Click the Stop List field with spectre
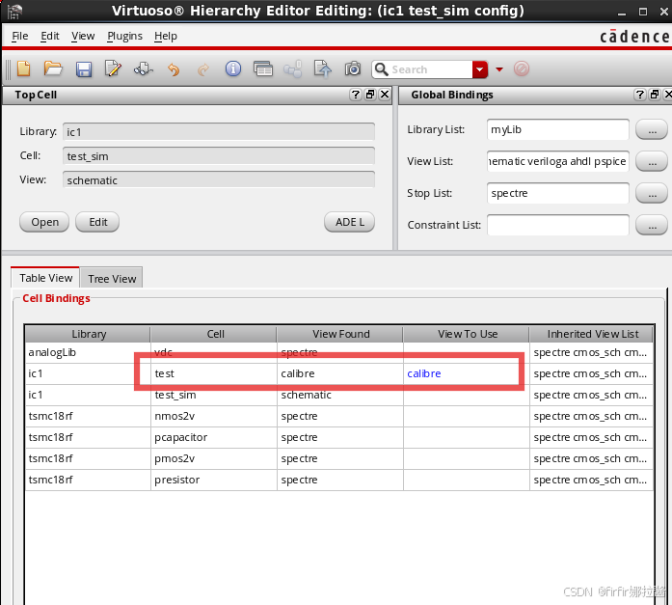The height and width of the screenshot is (605, 672). [558, 193]
